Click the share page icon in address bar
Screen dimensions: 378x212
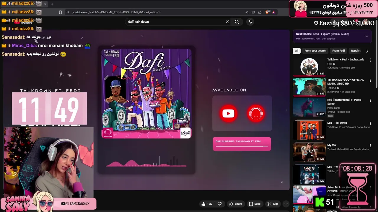pyautogui.click(x=260, y=12)
